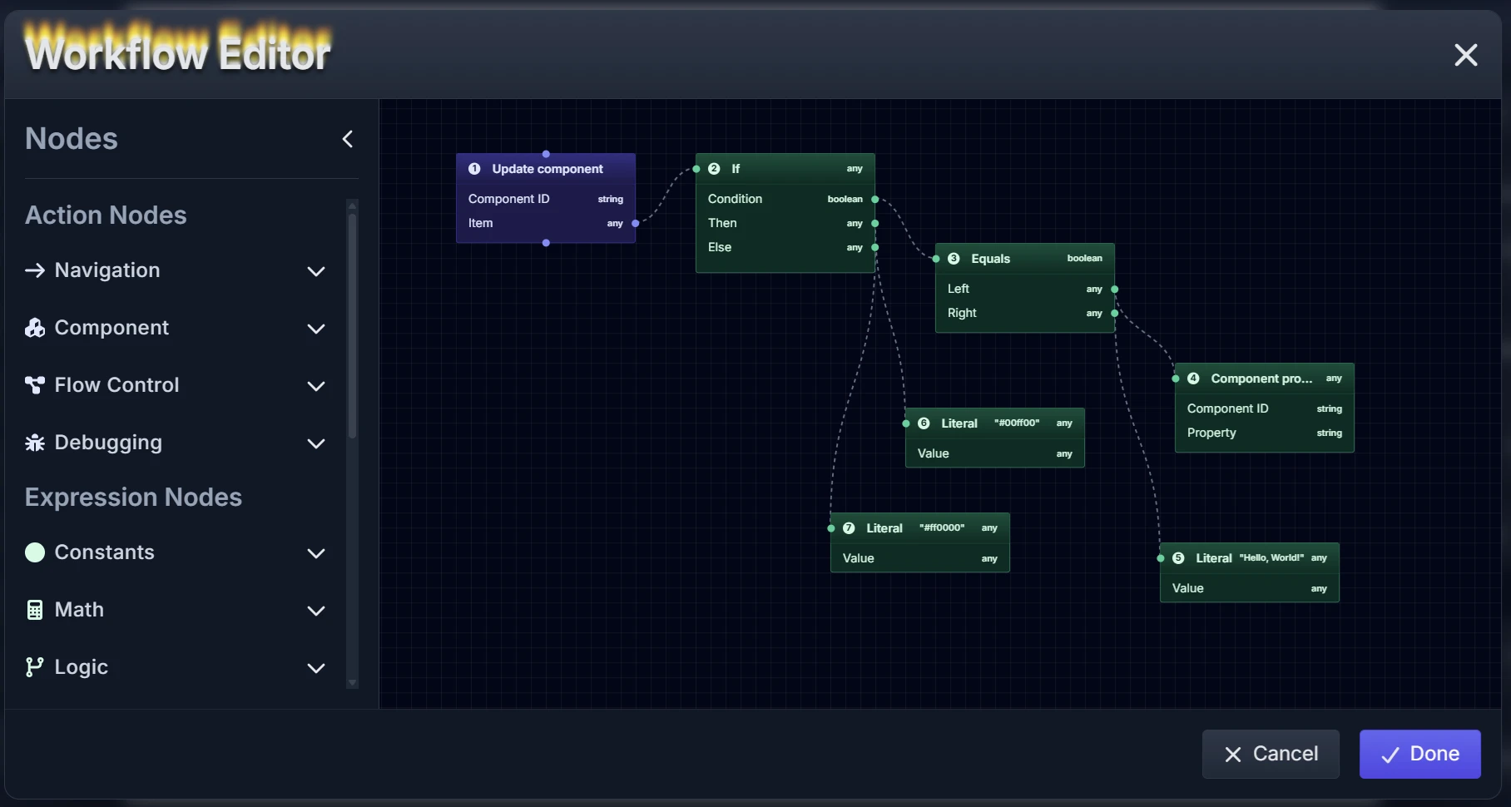
Task: Click the Logic branch icon
Action: coord(34,667)
